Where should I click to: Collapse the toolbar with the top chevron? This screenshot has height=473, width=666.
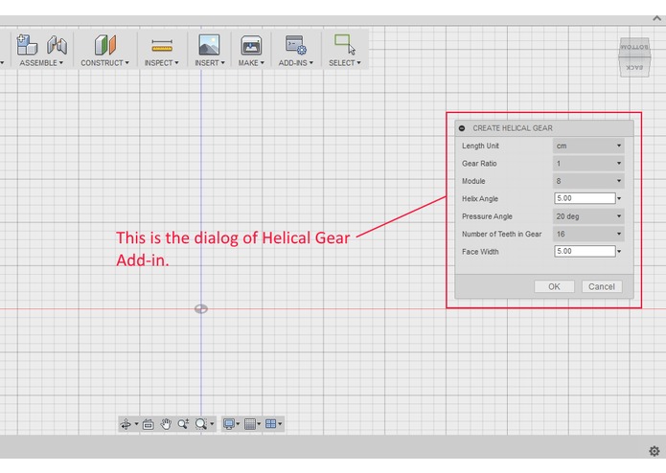[656, 18]
